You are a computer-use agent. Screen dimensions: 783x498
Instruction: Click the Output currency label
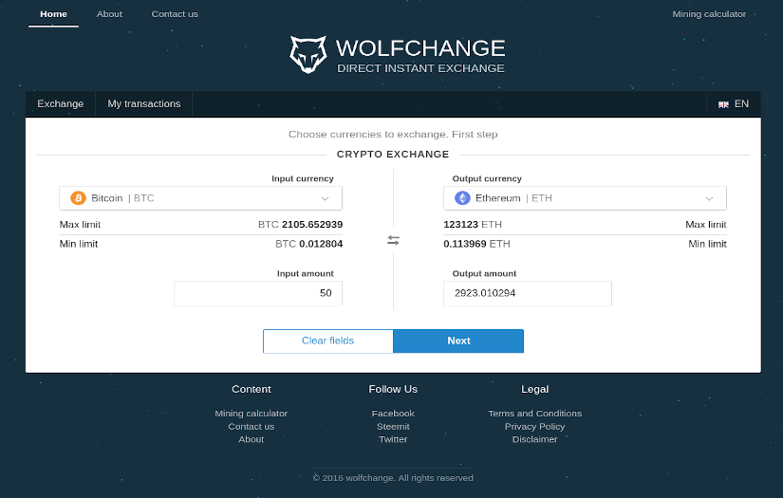coord(487,178)
